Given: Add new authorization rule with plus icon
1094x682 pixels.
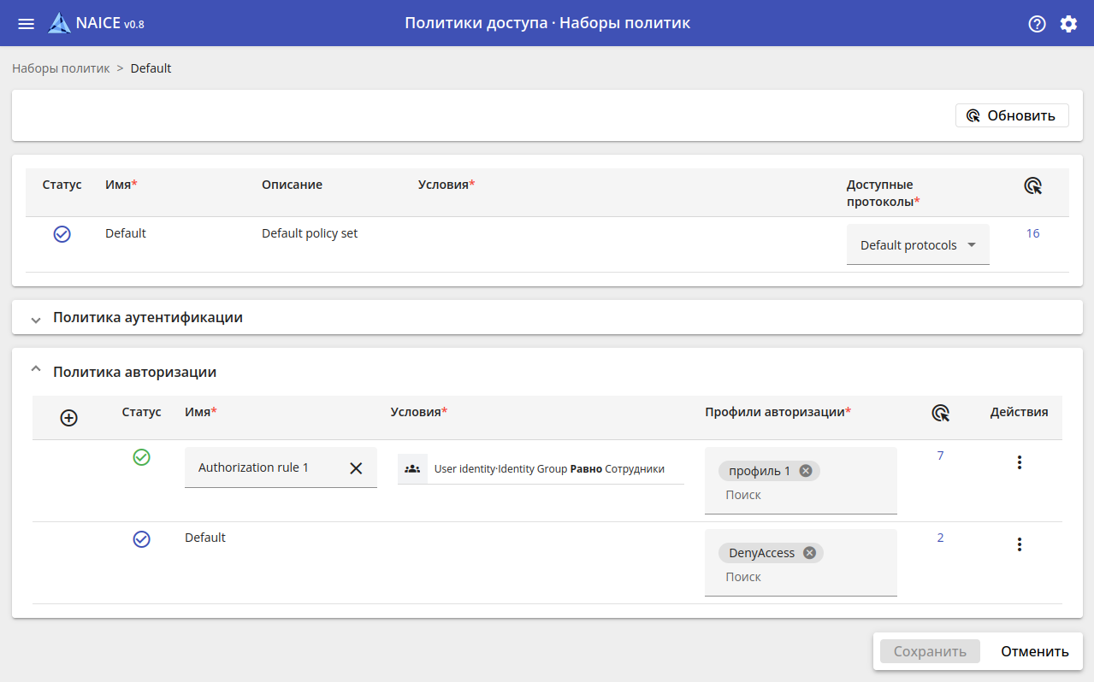Looking at the screenshot, I should [x=69, y=418].
